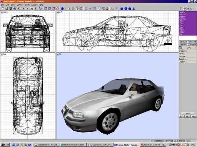Image resolution: width=197 pixels, height=147 pixels.
Task: Expand the Modify... command menu
Action: tap(182, 54)
